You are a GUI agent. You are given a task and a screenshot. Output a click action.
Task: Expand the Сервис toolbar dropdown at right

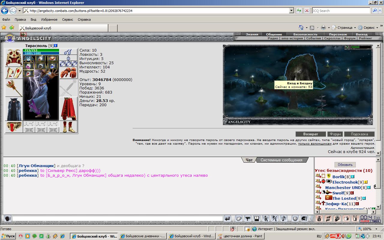pos(377,28)
